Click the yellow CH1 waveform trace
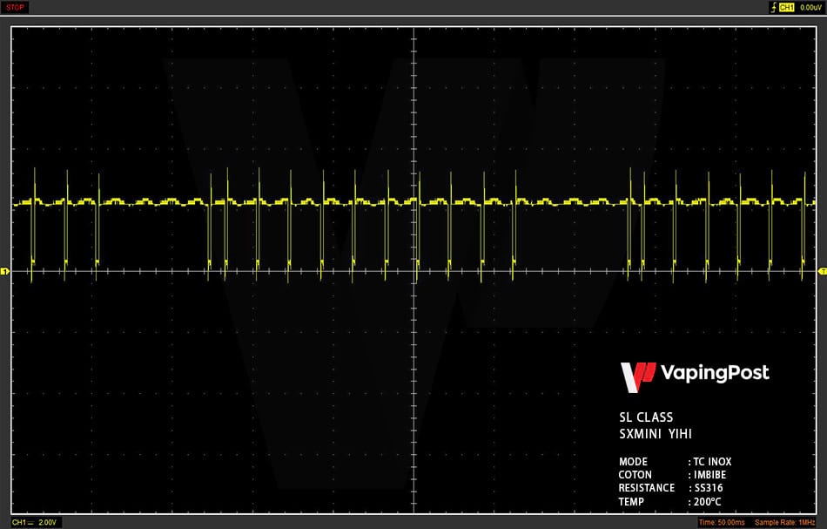 coord(414,202)
